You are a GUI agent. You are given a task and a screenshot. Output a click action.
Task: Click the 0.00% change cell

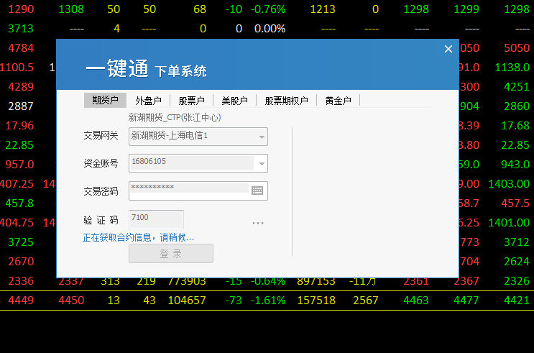coord(270,28)
